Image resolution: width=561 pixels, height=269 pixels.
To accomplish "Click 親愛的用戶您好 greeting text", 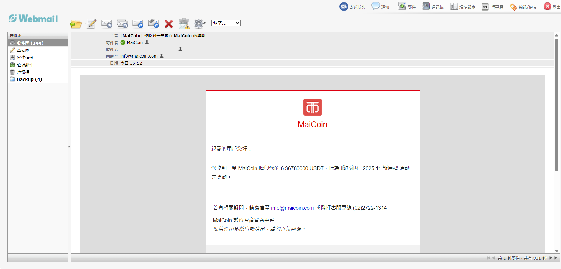I will [x=231, y=149].
